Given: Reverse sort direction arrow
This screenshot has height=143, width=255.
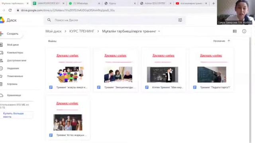Looking at the screenshot, I should pyautogui.click(x=229, y=41).
